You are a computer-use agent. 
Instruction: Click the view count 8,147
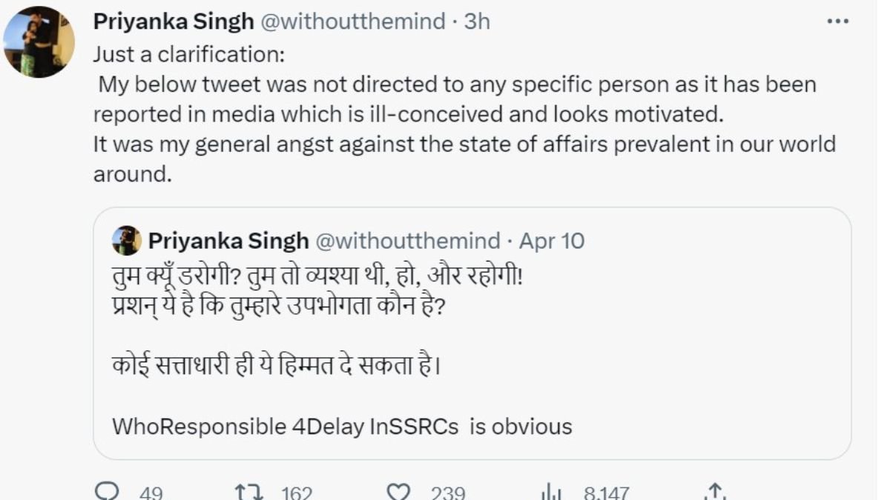click(x=606, y=493)
